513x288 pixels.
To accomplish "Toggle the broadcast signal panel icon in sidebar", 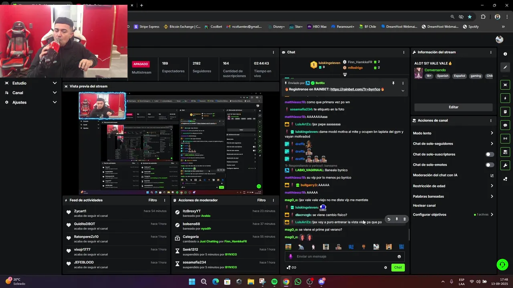I will click(x=505, y=138).
